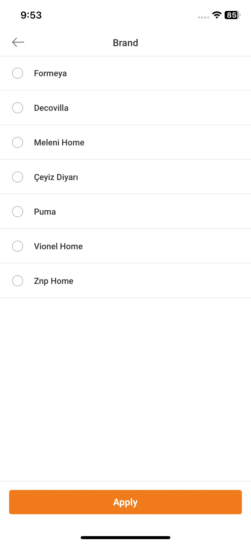Tap the cellular signal dots icon
This screenshot has height=544, width=251.
203,17
